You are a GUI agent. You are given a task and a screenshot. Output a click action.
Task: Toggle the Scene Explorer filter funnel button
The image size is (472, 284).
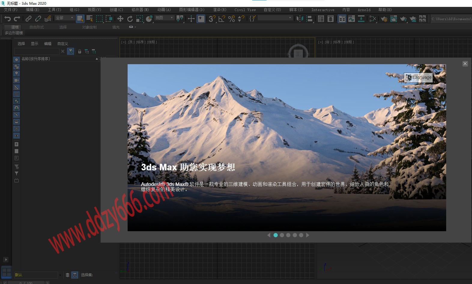(x=71, y=52)
